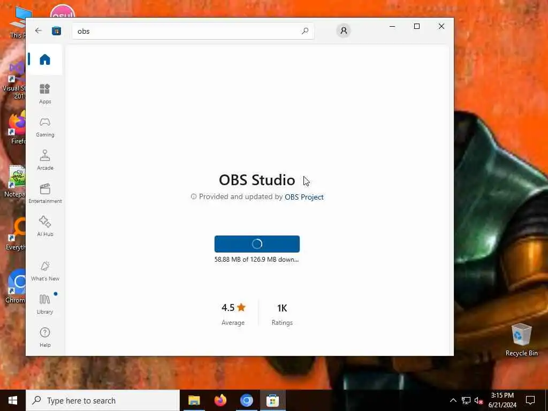Click the blue download progress button

point(257,244)
